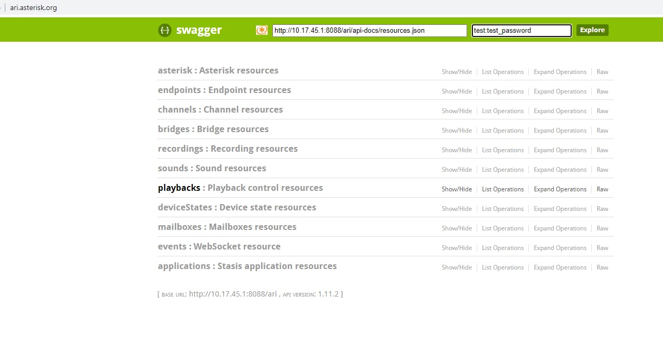The width and height of the screenshot is (663, 342).
Task: Toggle Show/Hide for mailboxes resources
Action: click(x=457, y=228)
